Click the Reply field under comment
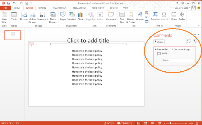Viewport: 202px width, 125px height. 178,60
